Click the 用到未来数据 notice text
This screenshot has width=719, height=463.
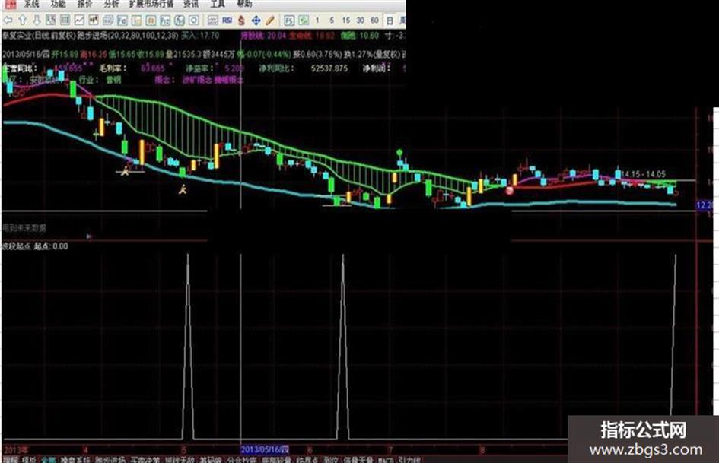coord(24,227)
